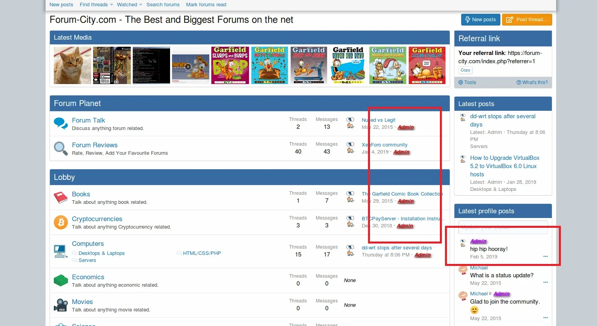Open the Movies forum title
Image resolution: width=597 pixels, height=326 pixels.
pyautogui.click(x=82, y=302)
